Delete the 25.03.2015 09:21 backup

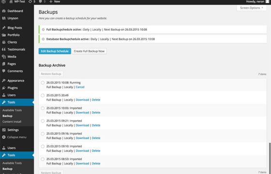[96, 126]
